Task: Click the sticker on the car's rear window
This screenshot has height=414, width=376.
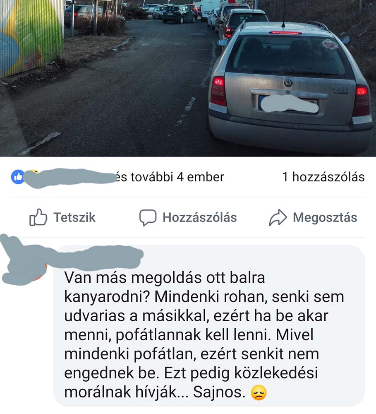Action: [330, 44]
